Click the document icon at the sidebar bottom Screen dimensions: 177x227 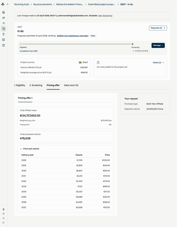[4, 209]
